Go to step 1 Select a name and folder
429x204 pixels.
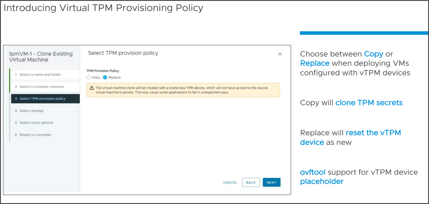tap(45, 74)
